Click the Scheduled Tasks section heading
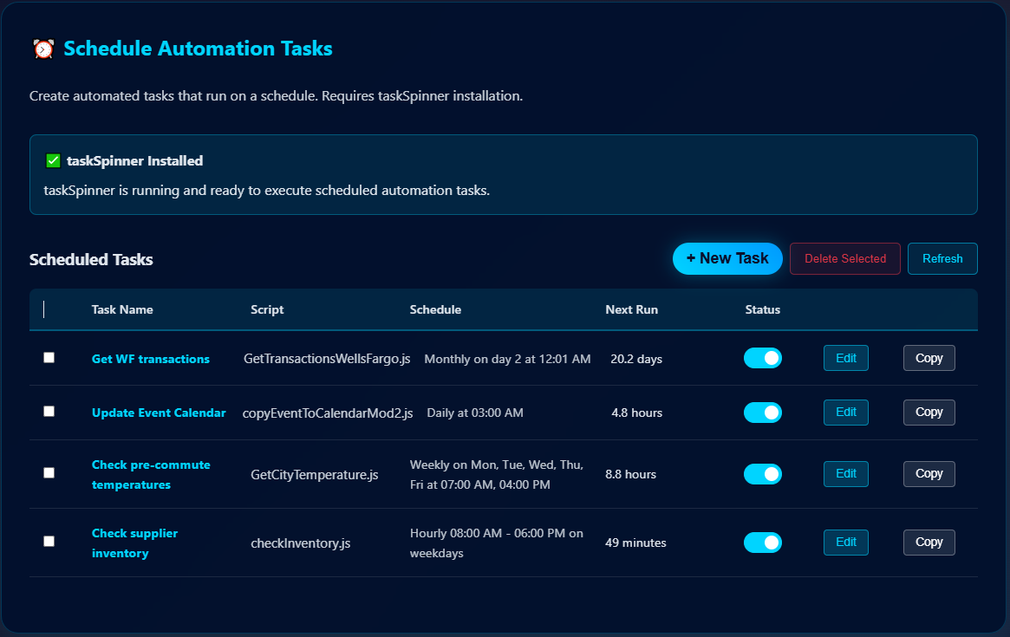Screen dimensions: 1010x637 point(91,259)
